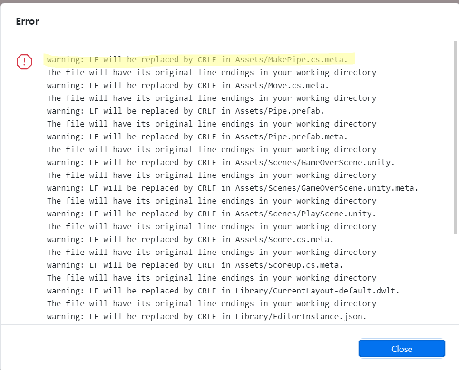Click the Close button
This screenshot has height=370, width=459.
click(x=401, y=349)
